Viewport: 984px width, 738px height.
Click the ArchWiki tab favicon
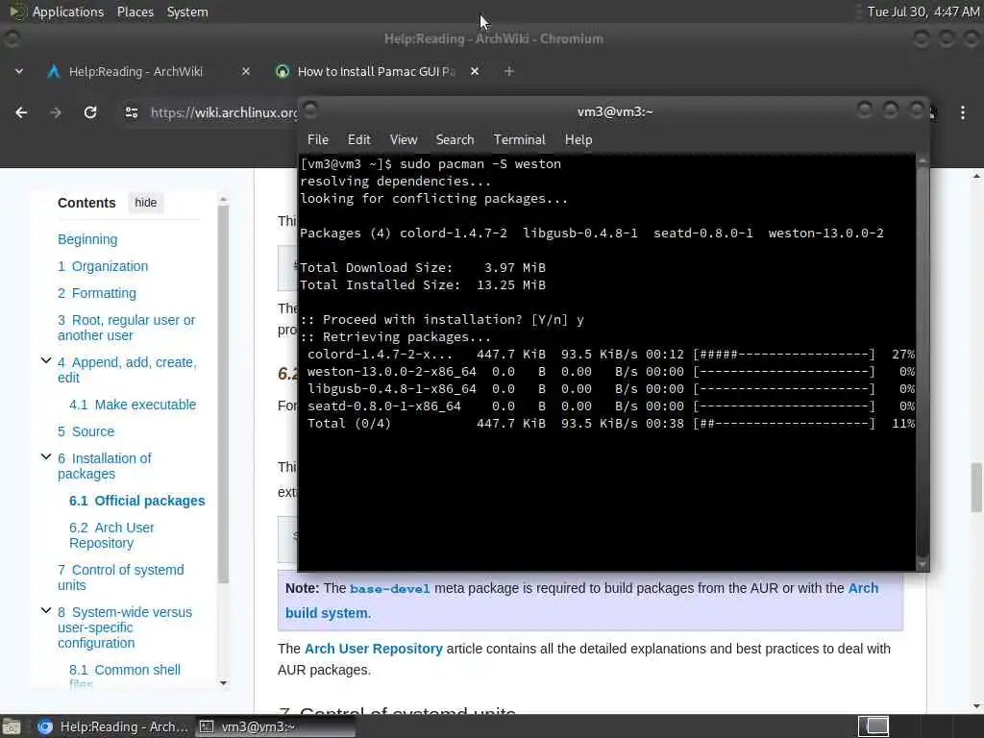click(x=54, y=71)
